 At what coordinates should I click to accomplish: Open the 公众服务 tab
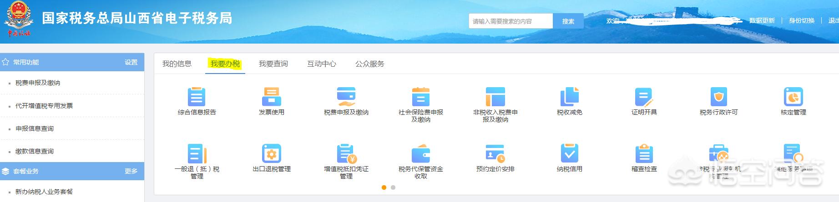(x=370, y=64)
